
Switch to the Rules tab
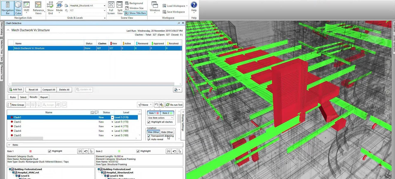click(x=13, y=97)
